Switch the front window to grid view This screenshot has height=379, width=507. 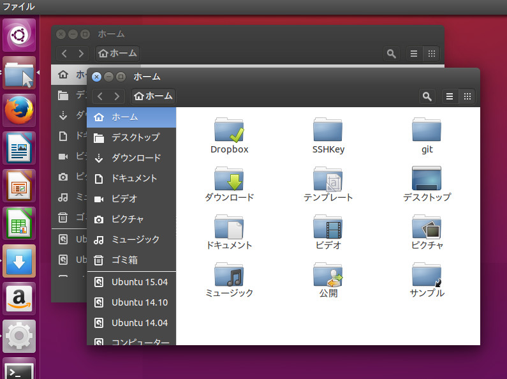(x=467, y=96)
